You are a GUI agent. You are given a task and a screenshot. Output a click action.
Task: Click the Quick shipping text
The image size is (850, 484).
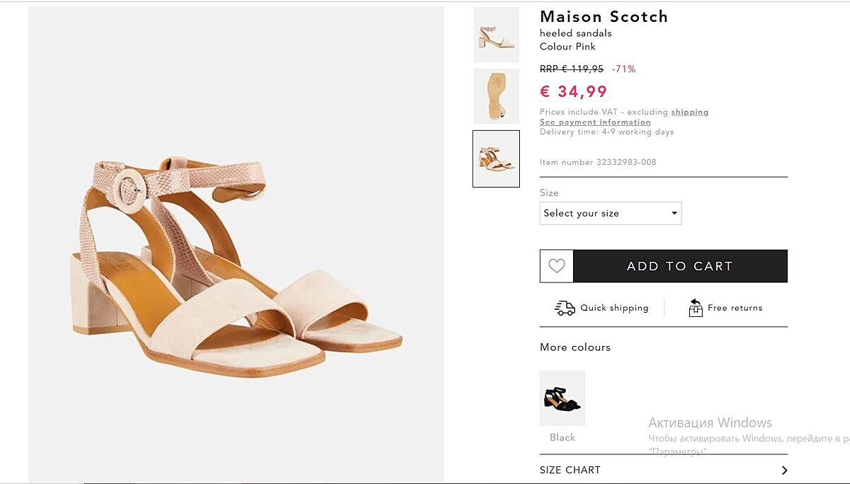click(x=614, y=308)
